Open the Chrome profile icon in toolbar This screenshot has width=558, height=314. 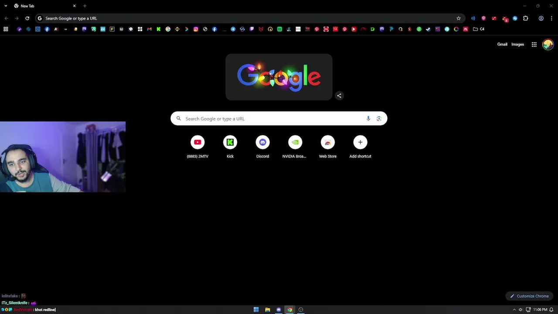[541, 18]
